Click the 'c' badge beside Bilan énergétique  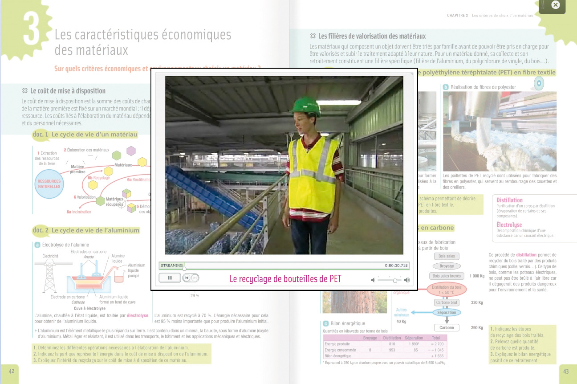(x=325, y=323)
